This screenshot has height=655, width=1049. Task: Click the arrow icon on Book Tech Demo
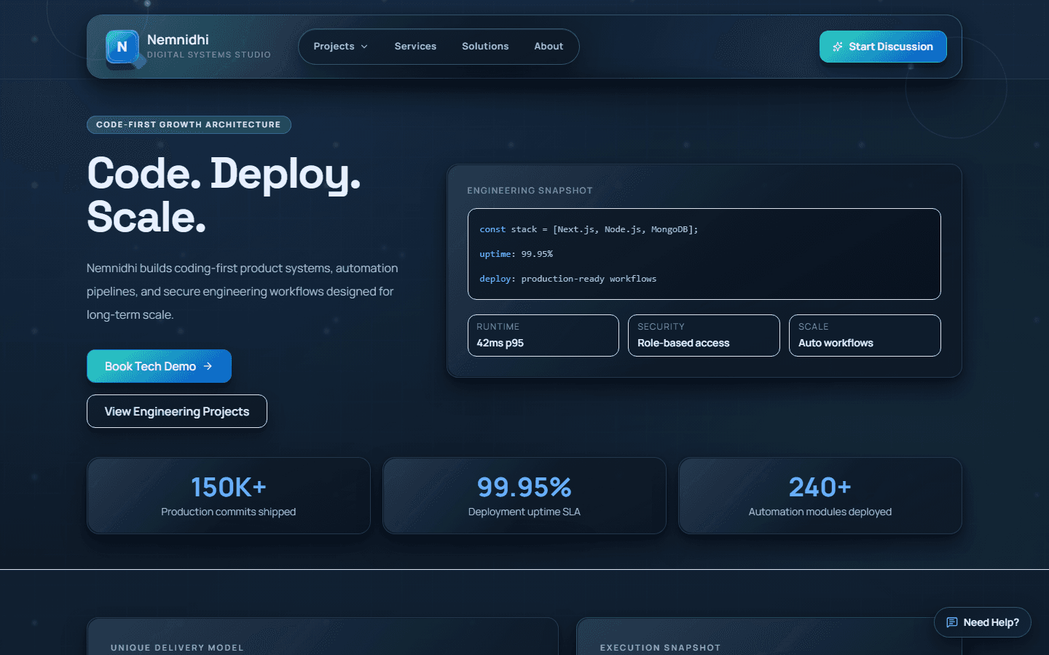click(208, 366)
